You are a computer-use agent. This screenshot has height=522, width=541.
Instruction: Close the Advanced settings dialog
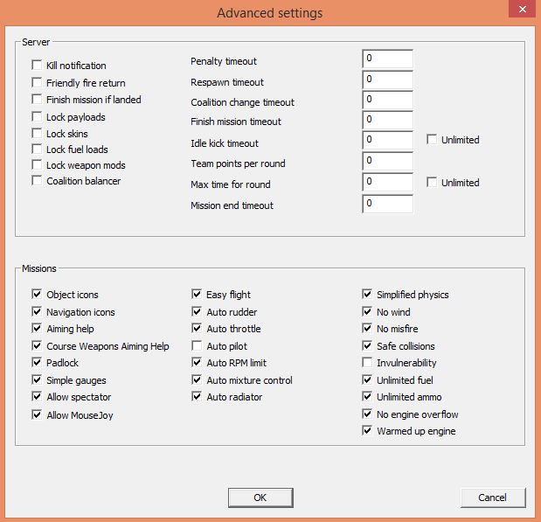pos(523,9)
